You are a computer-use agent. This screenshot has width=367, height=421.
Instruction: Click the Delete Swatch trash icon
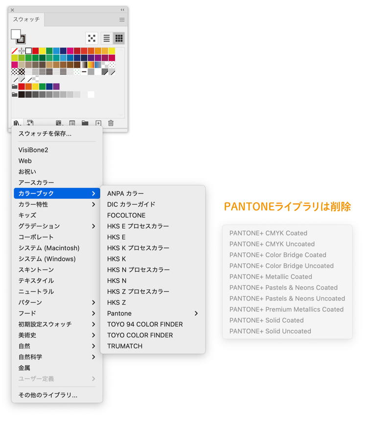[x=111, y=123]
